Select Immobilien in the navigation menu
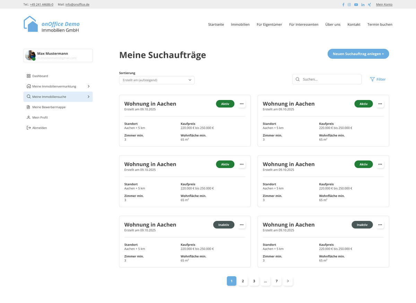 (240, 25)
